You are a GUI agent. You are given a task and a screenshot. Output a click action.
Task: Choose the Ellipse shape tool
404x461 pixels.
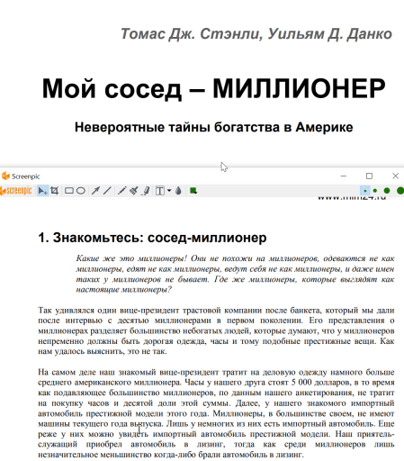coord(81,191)
